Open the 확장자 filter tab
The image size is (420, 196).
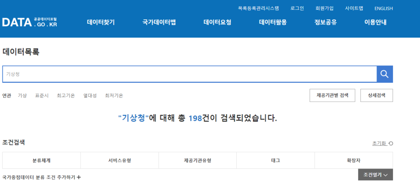coord(354,160)
